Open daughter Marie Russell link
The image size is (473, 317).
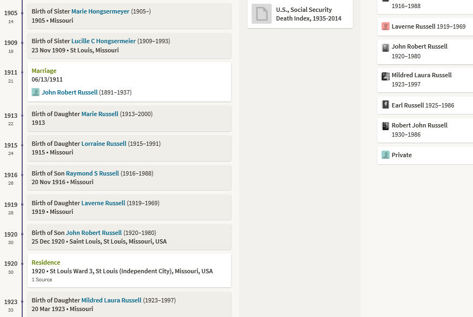pyautogui.click(x=100, y=114)
